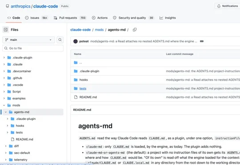240x165 pixels.
Task: Click the README.md panel header
Action: [x=82, y=110]
